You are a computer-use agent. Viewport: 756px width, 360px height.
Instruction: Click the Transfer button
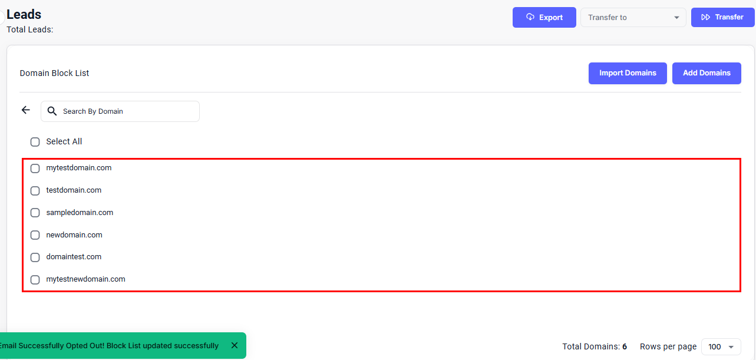pyautogui.click(x=722, y=18)
